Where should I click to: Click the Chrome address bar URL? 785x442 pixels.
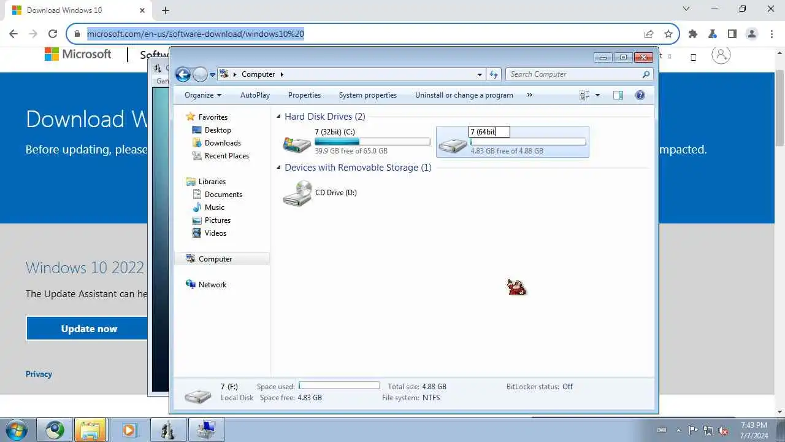pyautogui.click(x=196, y=34)
